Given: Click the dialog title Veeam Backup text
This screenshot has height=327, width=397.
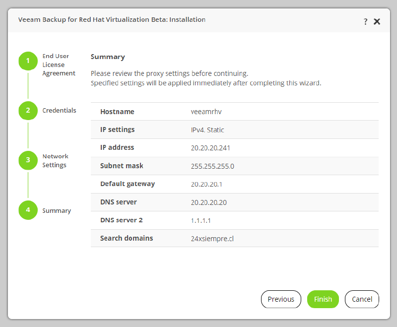Looking at the screenshot, I should click(x=112, y=20).
